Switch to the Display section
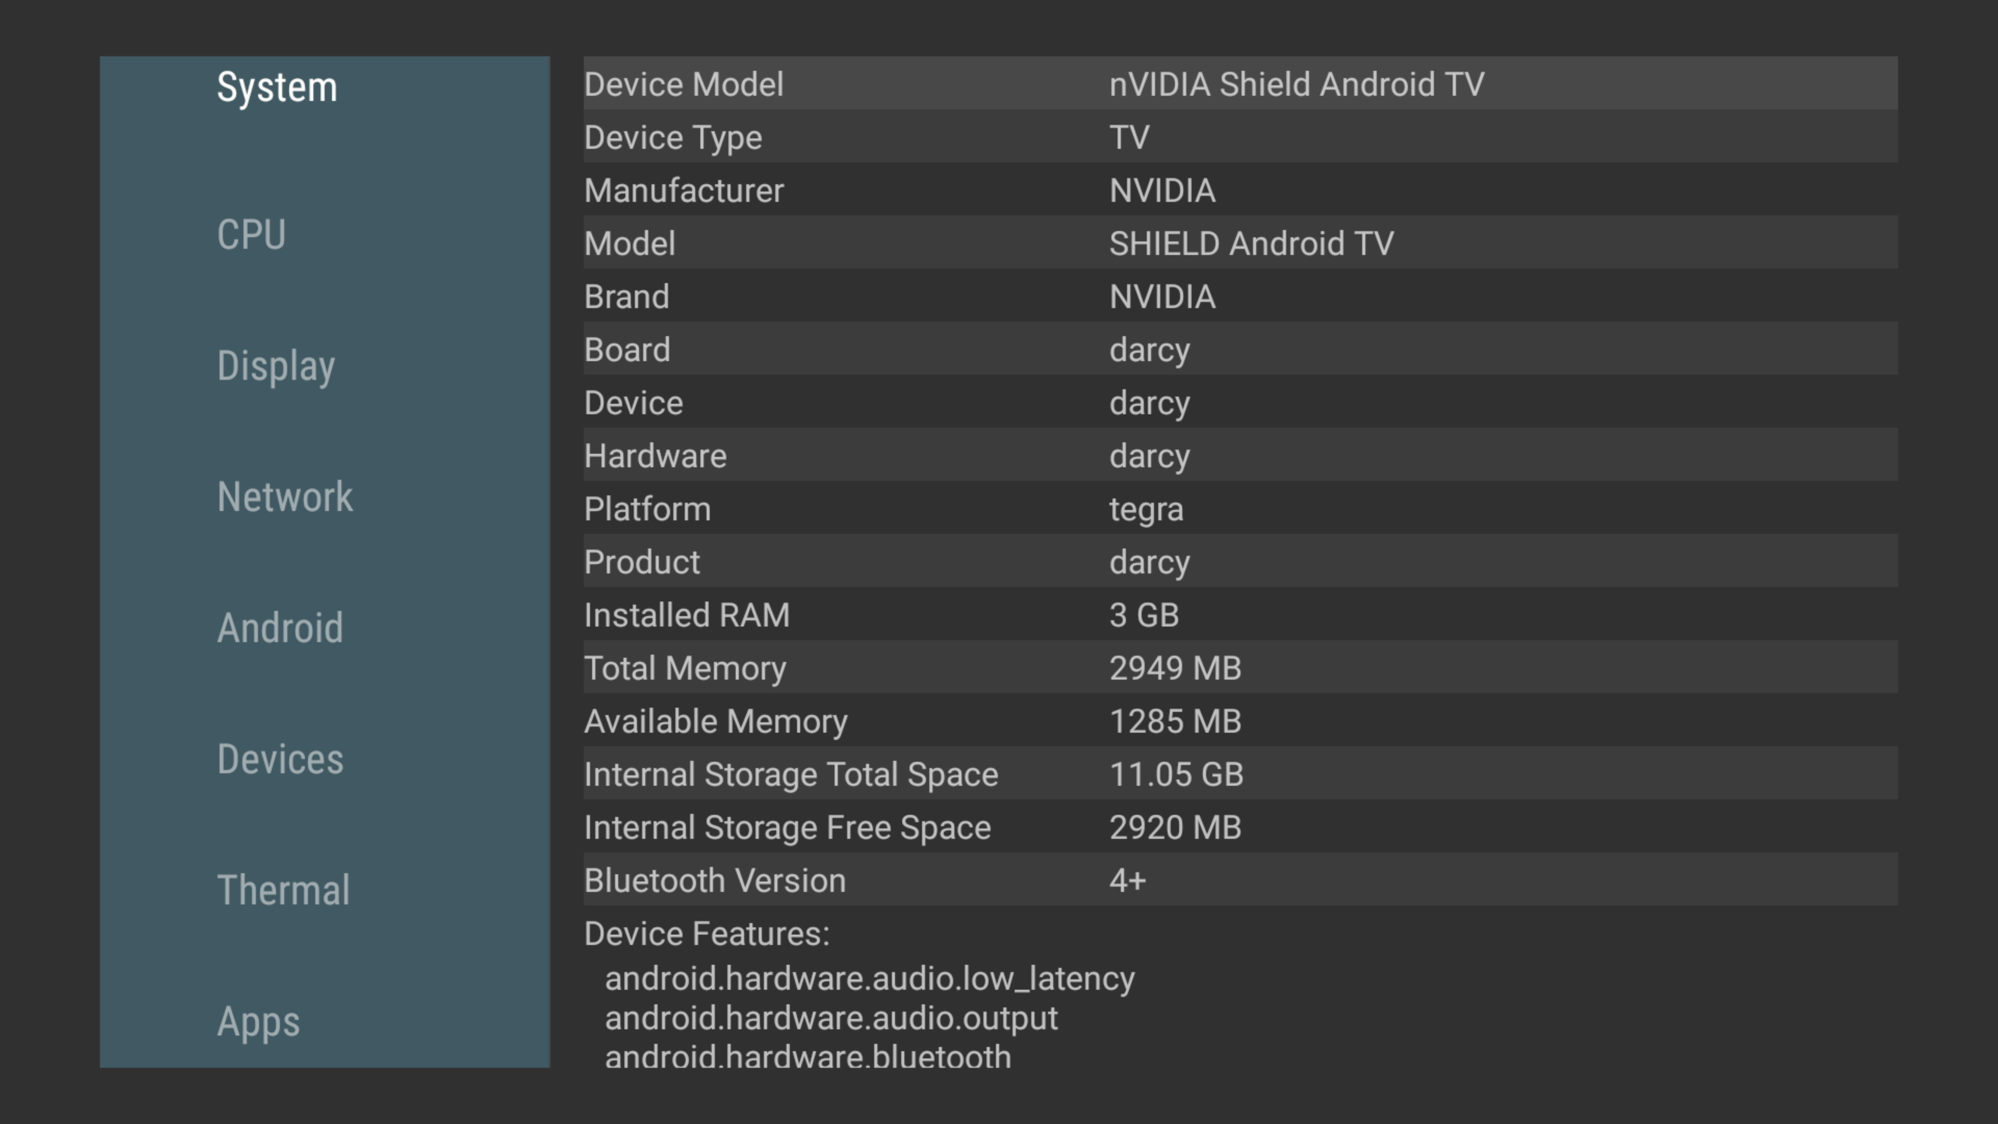Screen dimensions: 1998x1124 276,366
